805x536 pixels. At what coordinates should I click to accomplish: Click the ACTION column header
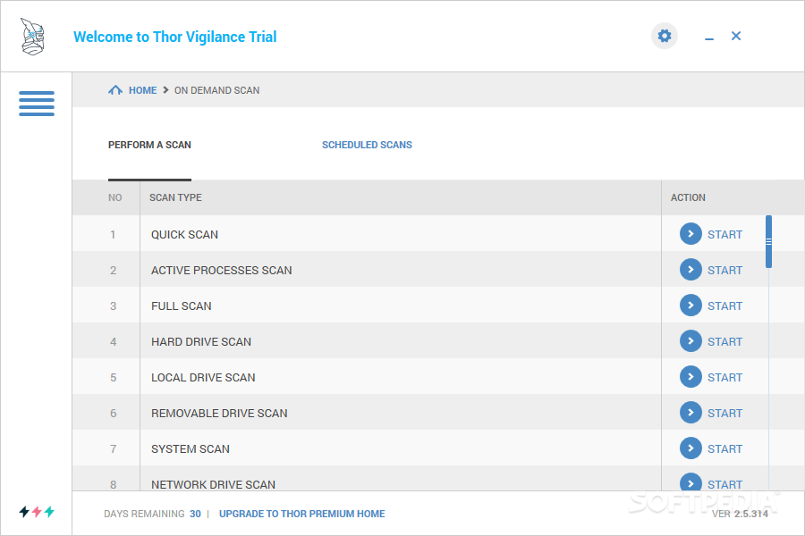click(688, 197)
